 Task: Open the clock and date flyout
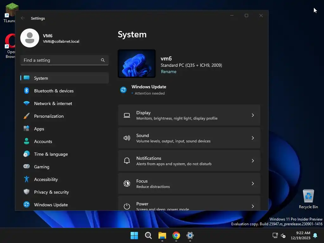(301, 235)
